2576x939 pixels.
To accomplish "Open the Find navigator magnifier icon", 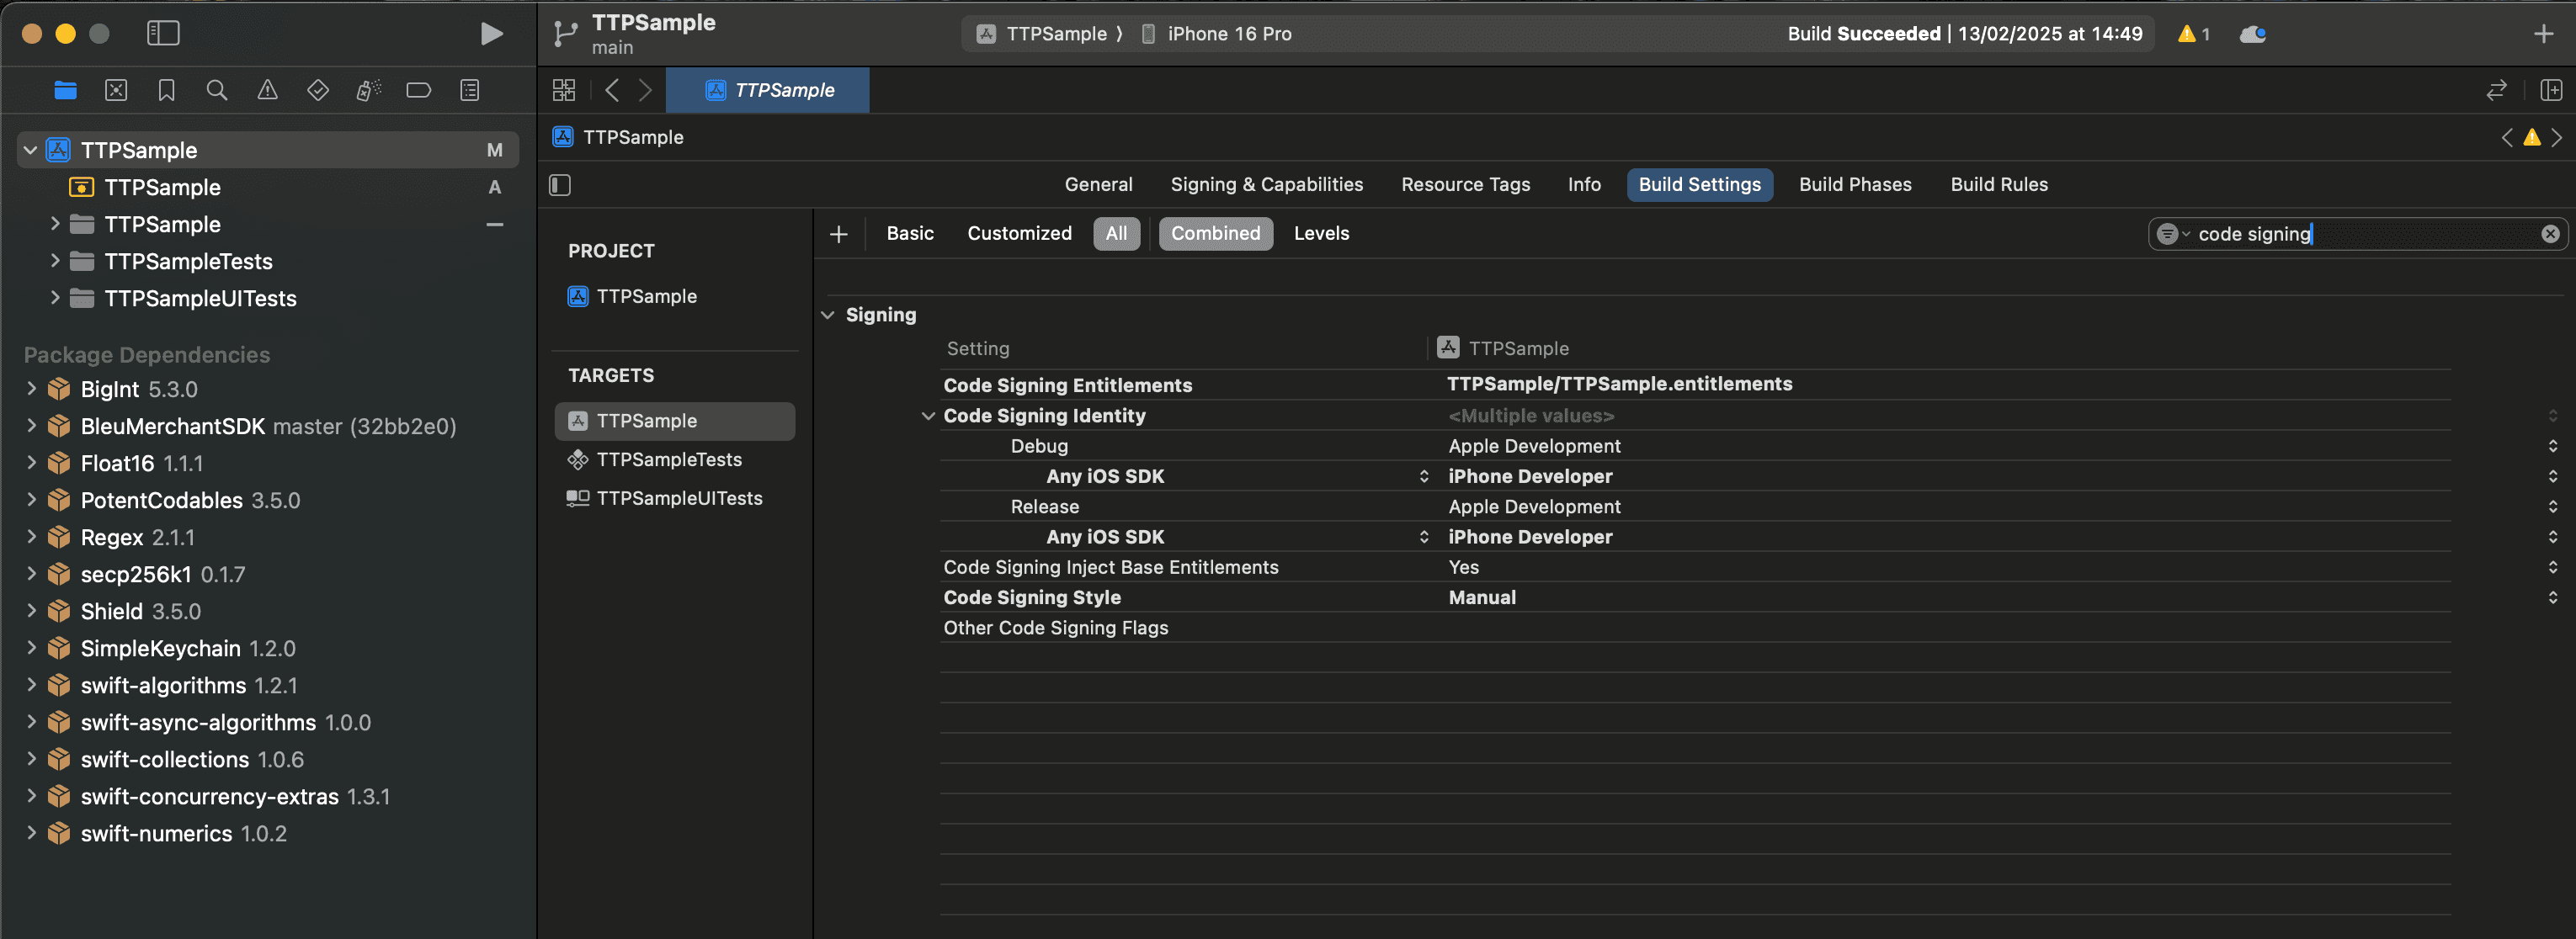I will tap(216, 91).
